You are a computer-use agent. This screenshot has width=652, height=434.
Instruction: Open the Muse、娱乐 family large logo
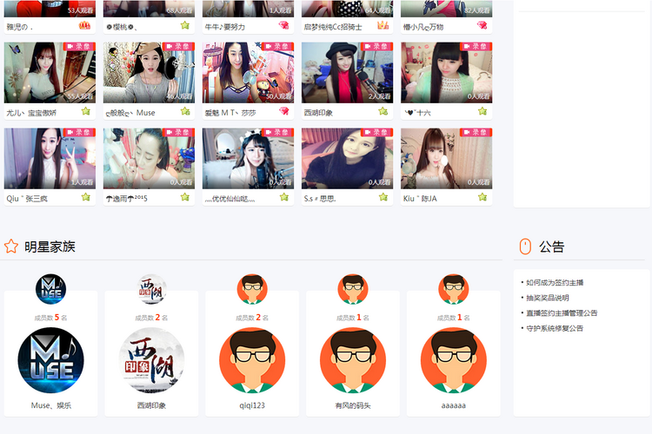click(50, 360)
